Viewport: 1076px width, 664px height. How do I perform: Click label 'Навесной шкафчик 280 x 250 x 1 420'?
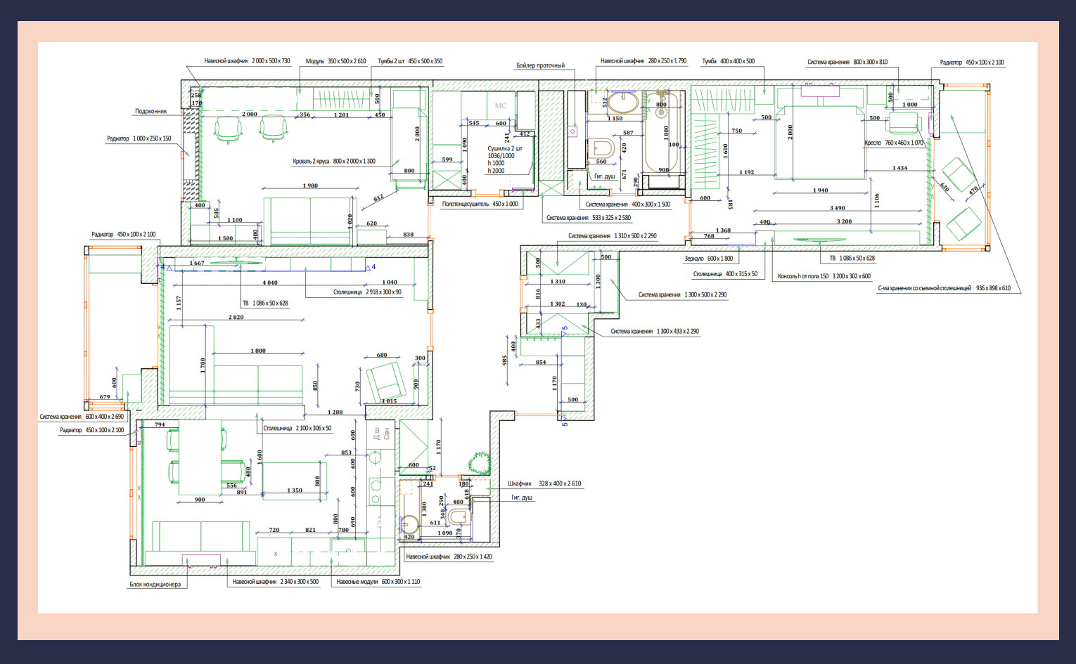pos(449,556)
